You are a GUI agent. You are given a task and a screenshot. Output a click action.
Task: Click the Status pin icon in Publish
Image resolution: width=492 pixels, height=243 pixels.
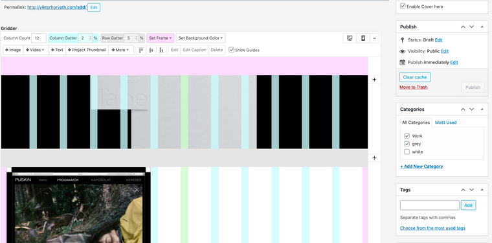pos(403,40)
